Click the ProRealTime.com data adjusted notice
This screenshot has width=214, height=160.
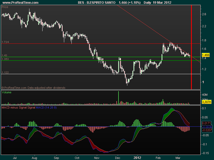click(x=33, y=88)
